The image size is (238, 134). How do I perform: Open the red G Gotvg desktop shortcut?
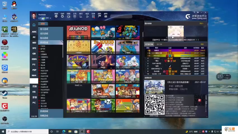[x=5, y=107]
